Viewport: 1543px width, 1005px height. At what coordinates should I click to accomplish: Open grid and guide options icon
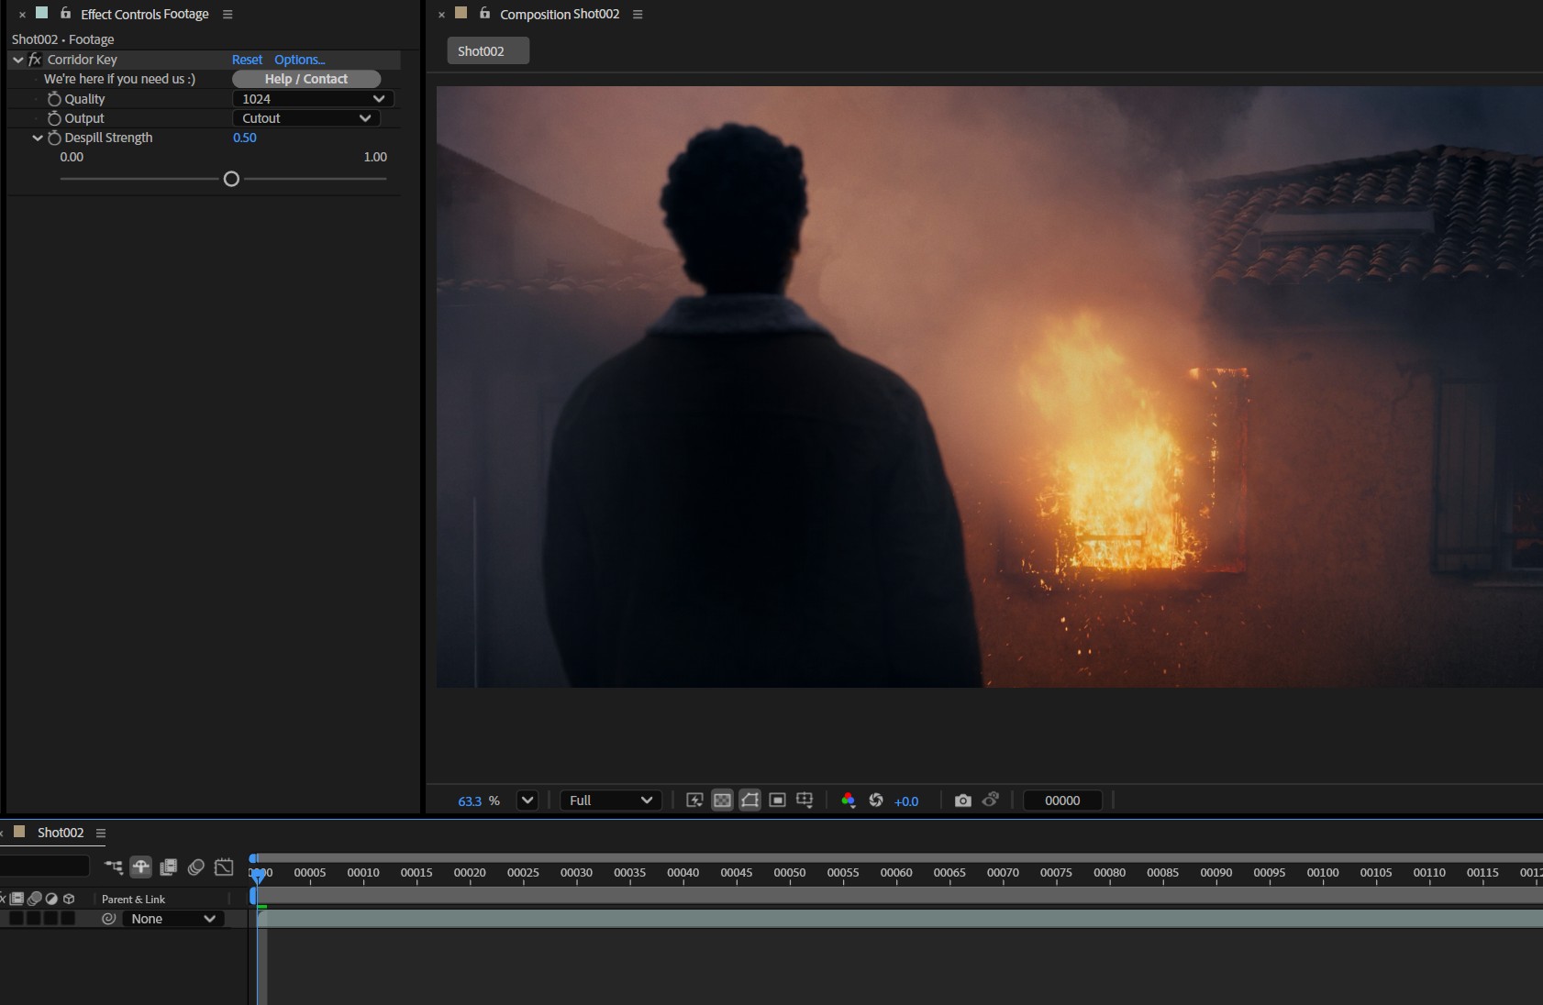pyautogui.click(x=805, y=801)
